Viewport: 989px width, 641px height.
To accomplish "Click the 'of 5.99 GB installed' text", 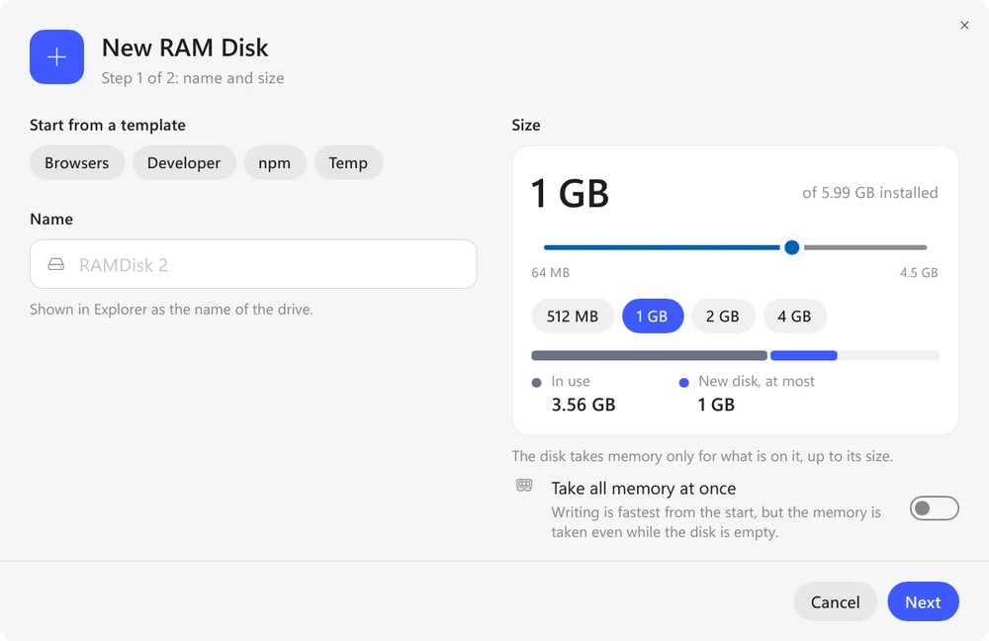I will pos(870,193).
